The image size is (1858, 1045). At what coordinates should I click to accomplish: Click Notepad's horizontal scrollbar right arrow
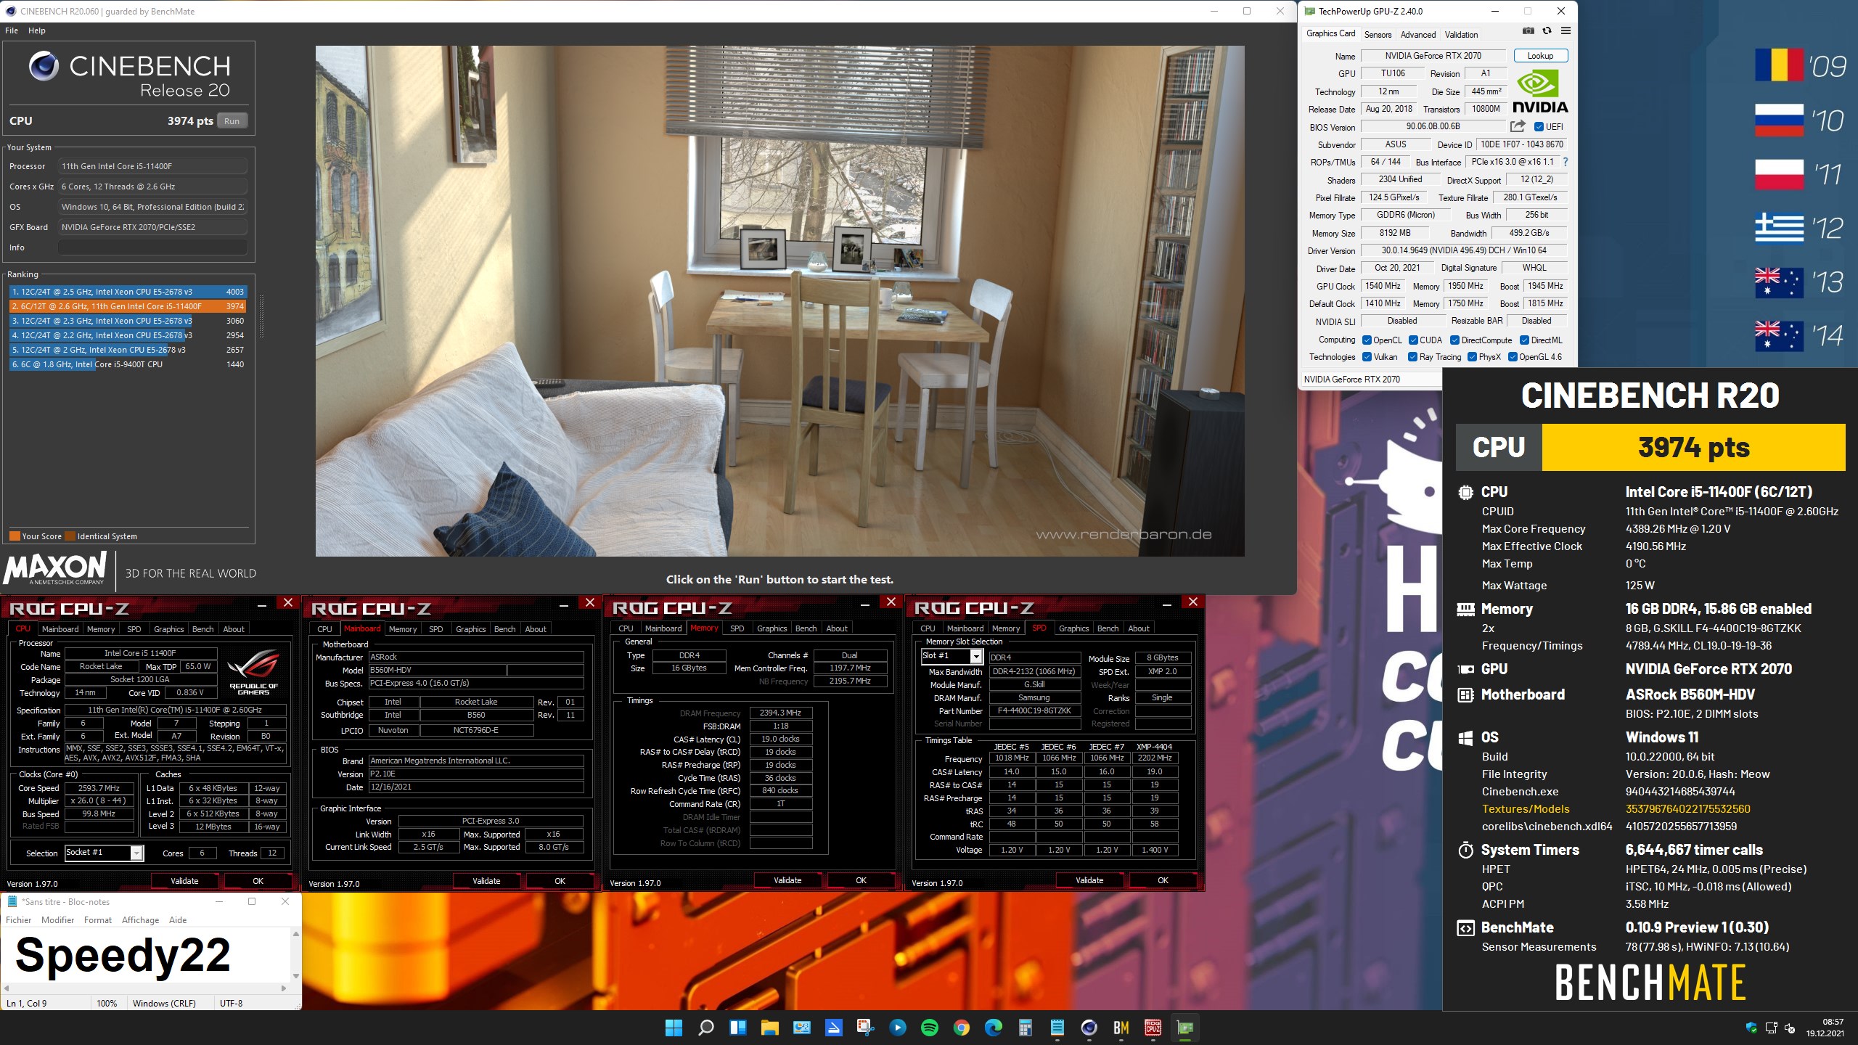pos(283,988)
